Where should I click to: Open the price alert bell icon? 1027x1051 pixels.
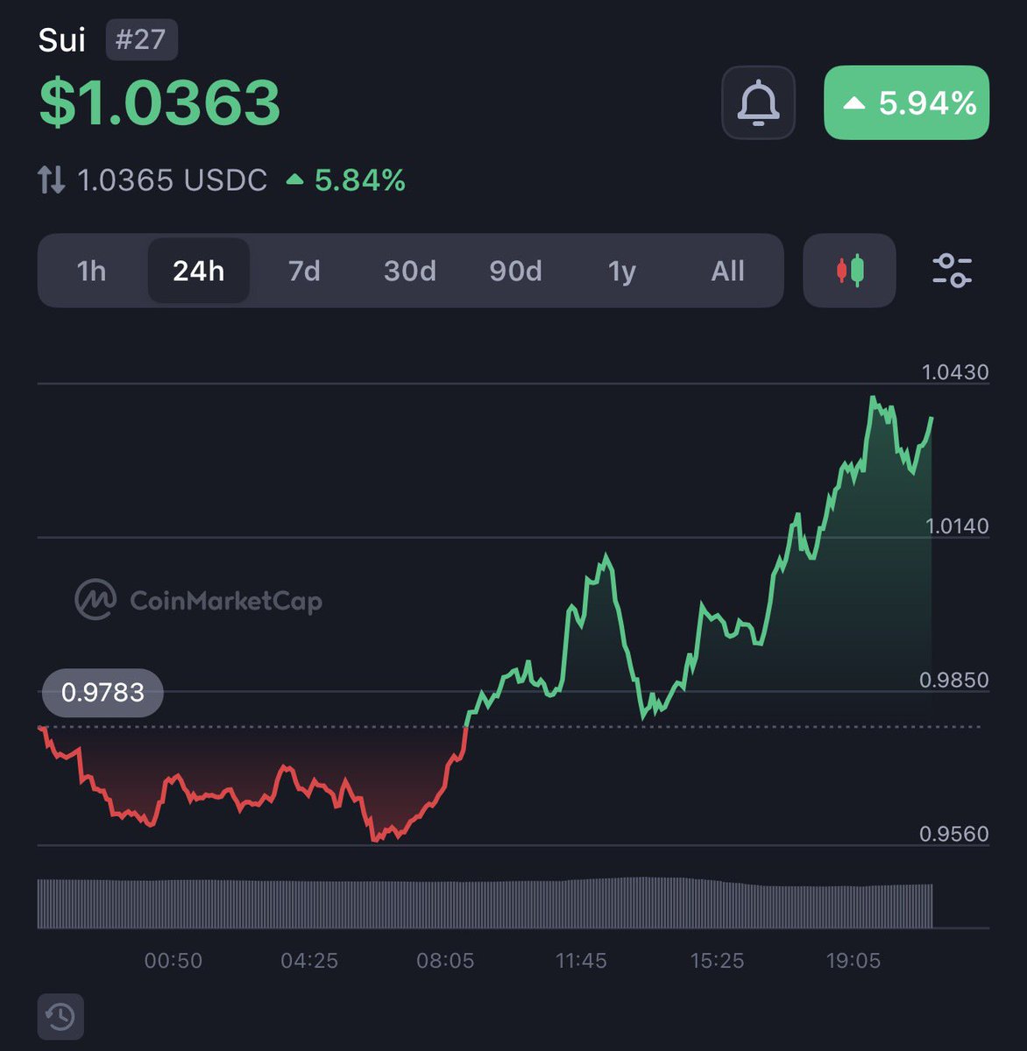[758, 102]
